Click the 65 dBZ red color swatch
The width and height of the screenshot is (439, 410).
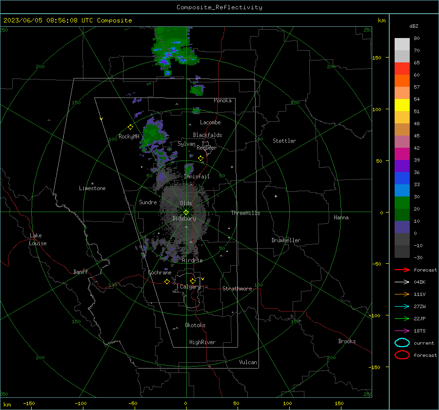(x=402, y=69)
